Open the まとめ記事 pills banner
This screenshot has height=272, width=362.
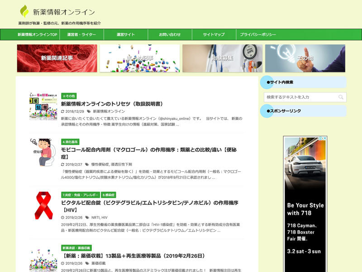(139, 58)
